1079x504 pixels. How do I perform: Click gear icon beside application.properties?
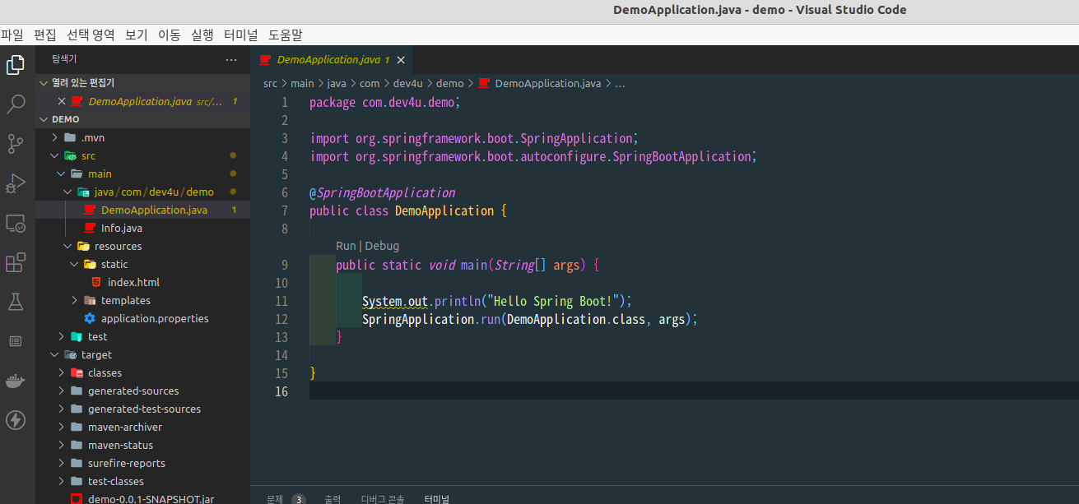[x=90, y=318]
